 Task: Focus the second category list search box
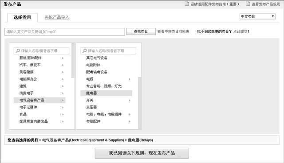click(x=108, y=51)
